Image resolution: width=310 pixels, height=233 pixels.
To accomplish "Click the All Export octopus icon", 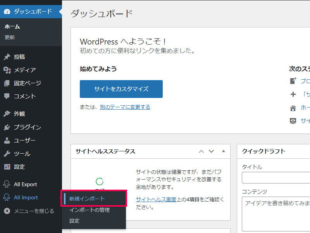I will point(7,184).
